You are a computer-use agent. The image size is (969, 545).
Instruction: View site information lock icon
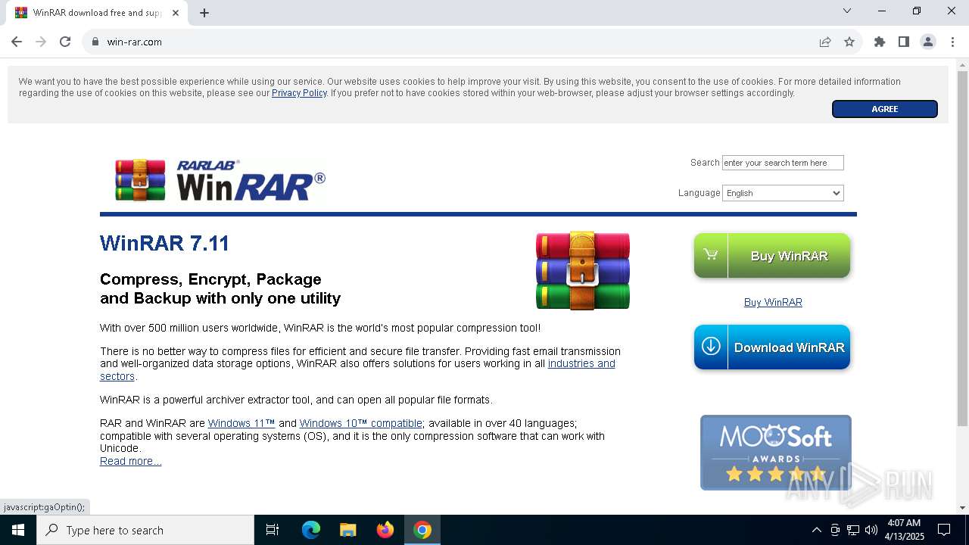pyautogui.click(x=95, y=42)
